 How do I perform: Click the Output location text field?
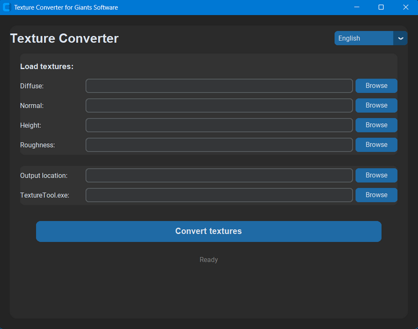point(219,175)
